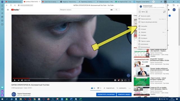The width and height of the screenshot is (180, 101).
Task: Open Дополнения from the browser menu
Action: 152,44
